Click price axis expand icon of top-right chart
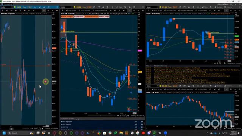 point(236,14)
